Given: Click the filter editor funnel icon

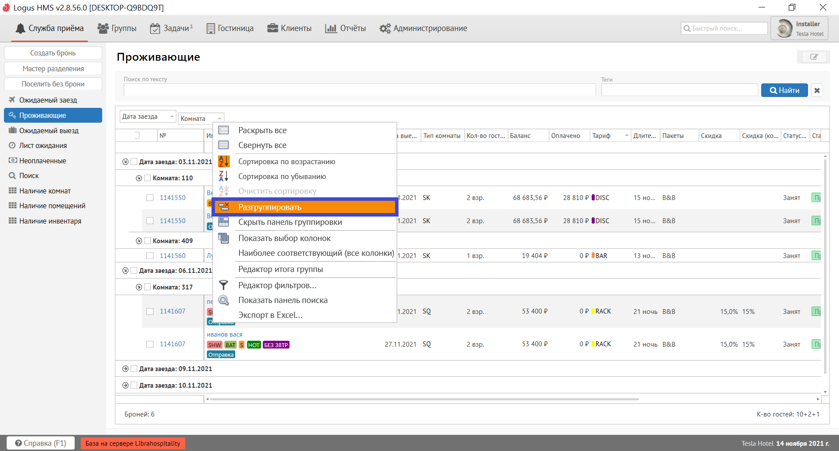Looking at the screenshot, I should pyautogui.click(x=224, y=285).
